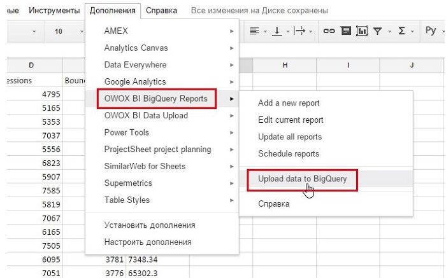
Task: Open the horizontal align toolbar icon
Action: coord(254,31)
